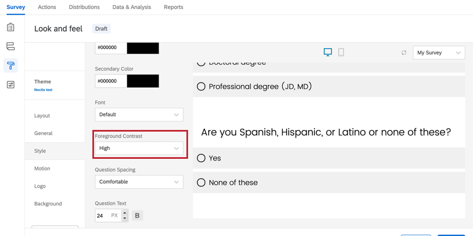473x236 pixels.
Task: Open the Question Spacing dropdown
Action: click(139, 182)
